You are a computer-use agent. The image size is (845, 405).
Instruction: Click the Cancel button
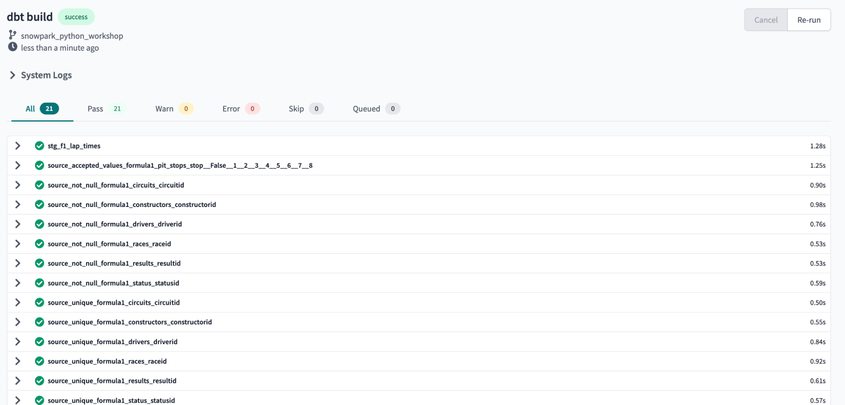(x=766, y=20)
